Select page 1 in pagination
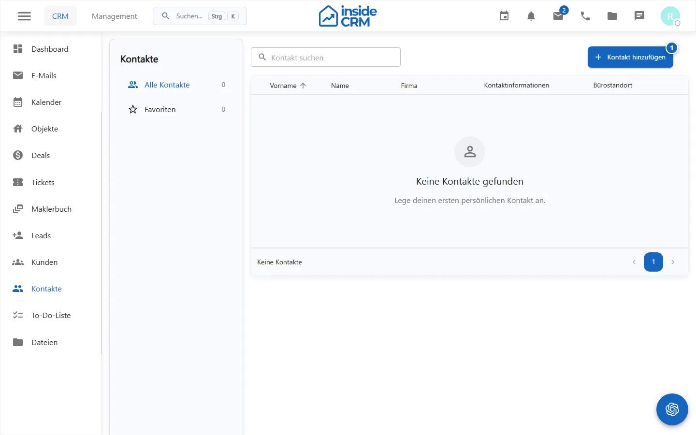The height and width of the screenshot is (435, 696). pos(653,262)
